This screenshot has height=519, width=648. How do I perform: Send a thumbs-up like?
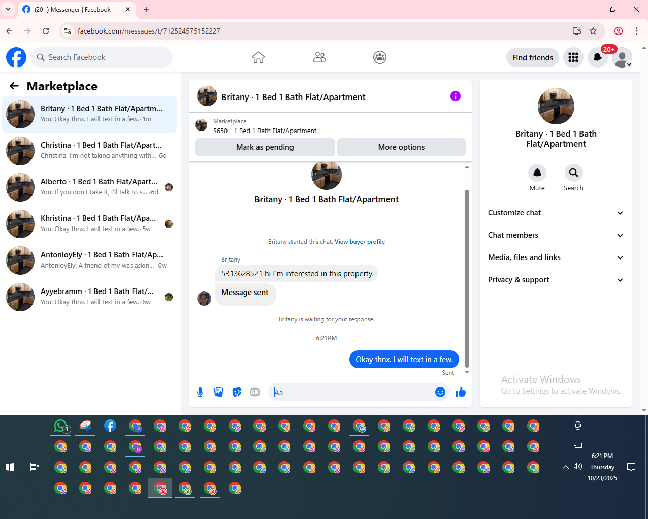[x=461, y=392]
